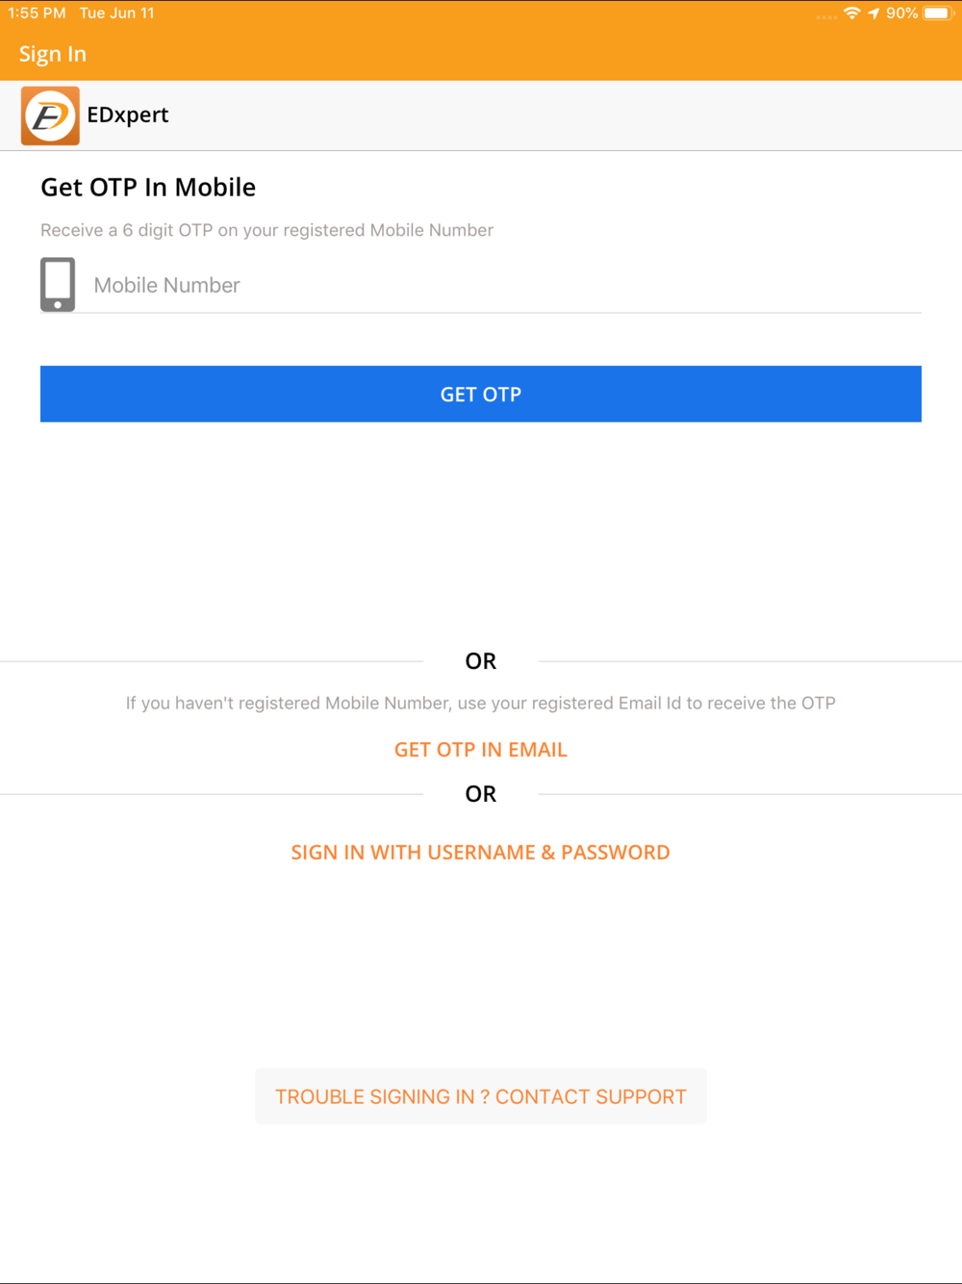Select Sign In With Username & Password
The width and height of the screenshot is (962, 1284).
[481, 853]
